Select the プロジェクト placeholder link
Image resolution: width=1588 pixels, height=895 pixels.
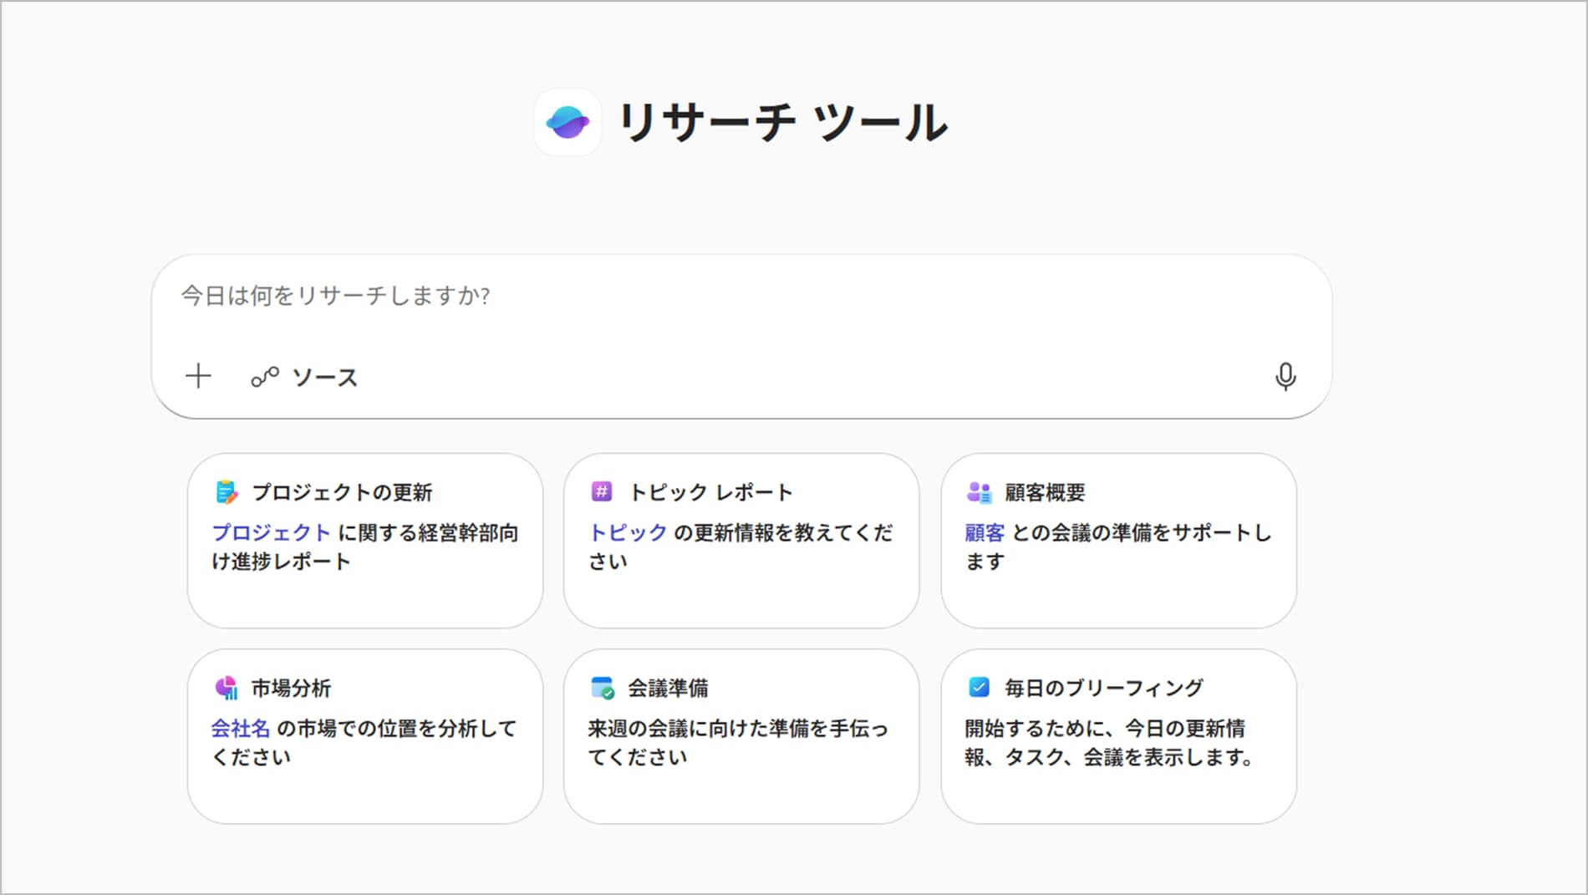point(271,532)
